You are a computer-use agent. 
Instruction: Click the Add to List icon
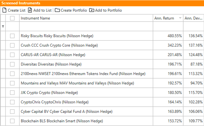pos(30,10)
